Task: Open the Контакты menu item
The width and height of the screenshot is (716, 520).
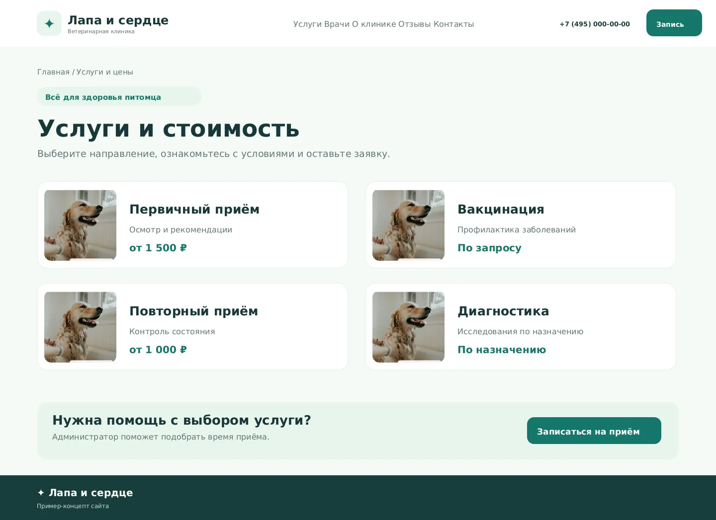Action: pos(453,24)
